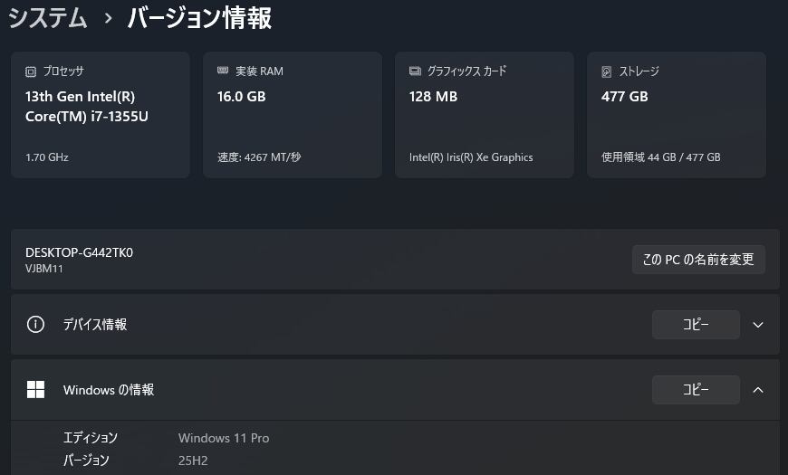Select the 1.70 GHz clock speed text
The image size is (788, 475).
point(47,157)
